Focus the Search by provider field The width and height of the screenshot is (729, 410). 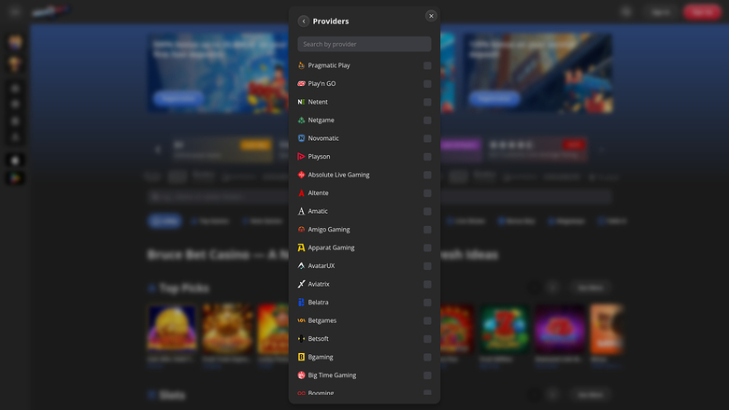coord(364,44)
